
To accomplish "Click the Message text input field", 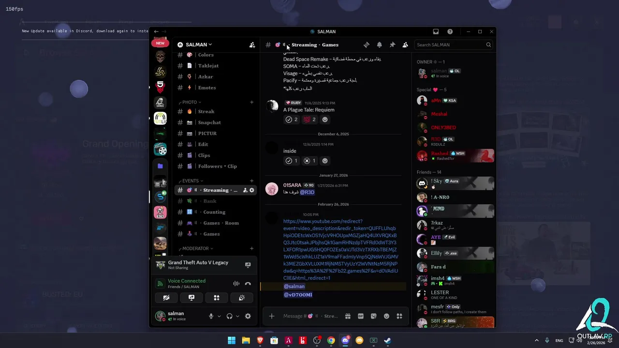I will pyautogui.click(x=310, y=316).
